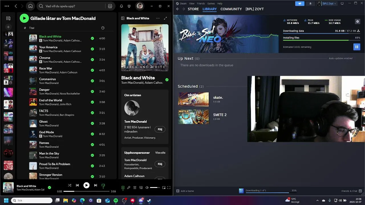
Task: Seek in Spotify song progress bar
Action: 86,191
